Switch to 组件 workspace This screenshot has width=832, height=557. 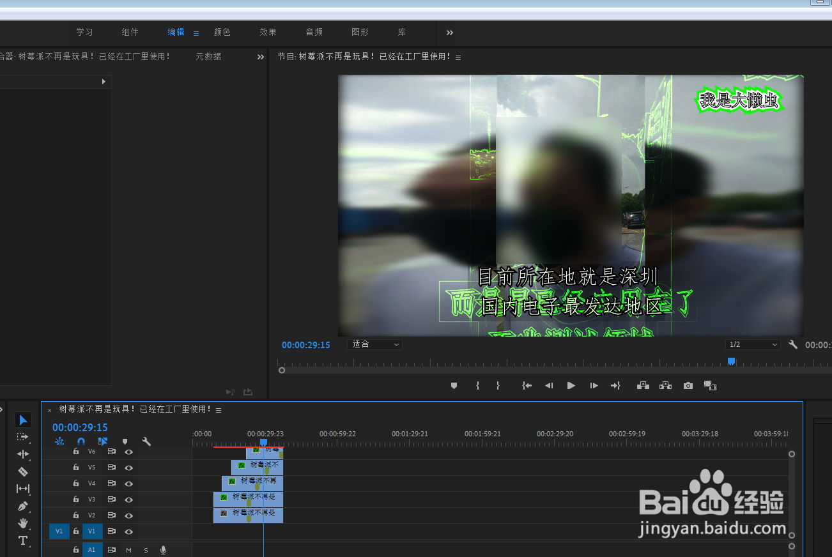point(130,32)
